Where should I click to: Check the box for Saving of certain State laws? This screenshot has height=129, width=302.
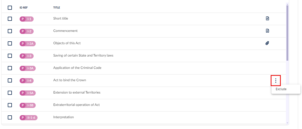[10, 56]
